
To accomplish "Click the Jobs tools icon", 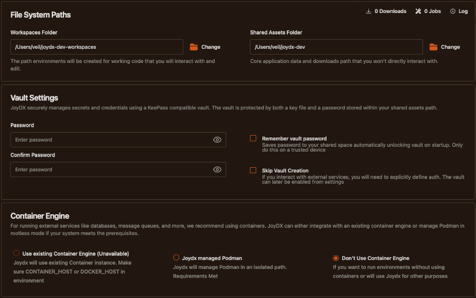I will click(x=418, y=11).
